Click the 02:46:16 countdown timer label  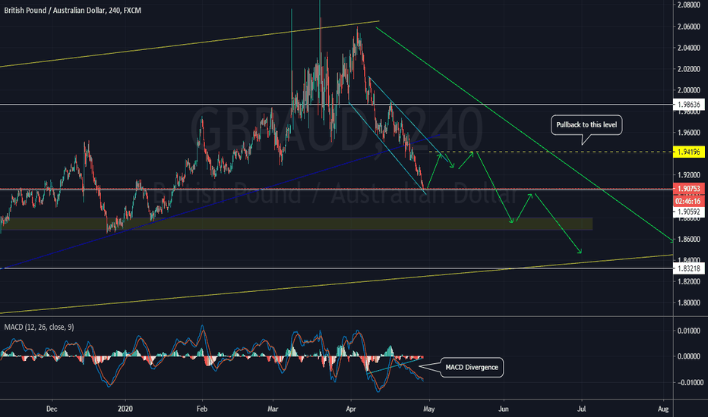coord(688,201)
